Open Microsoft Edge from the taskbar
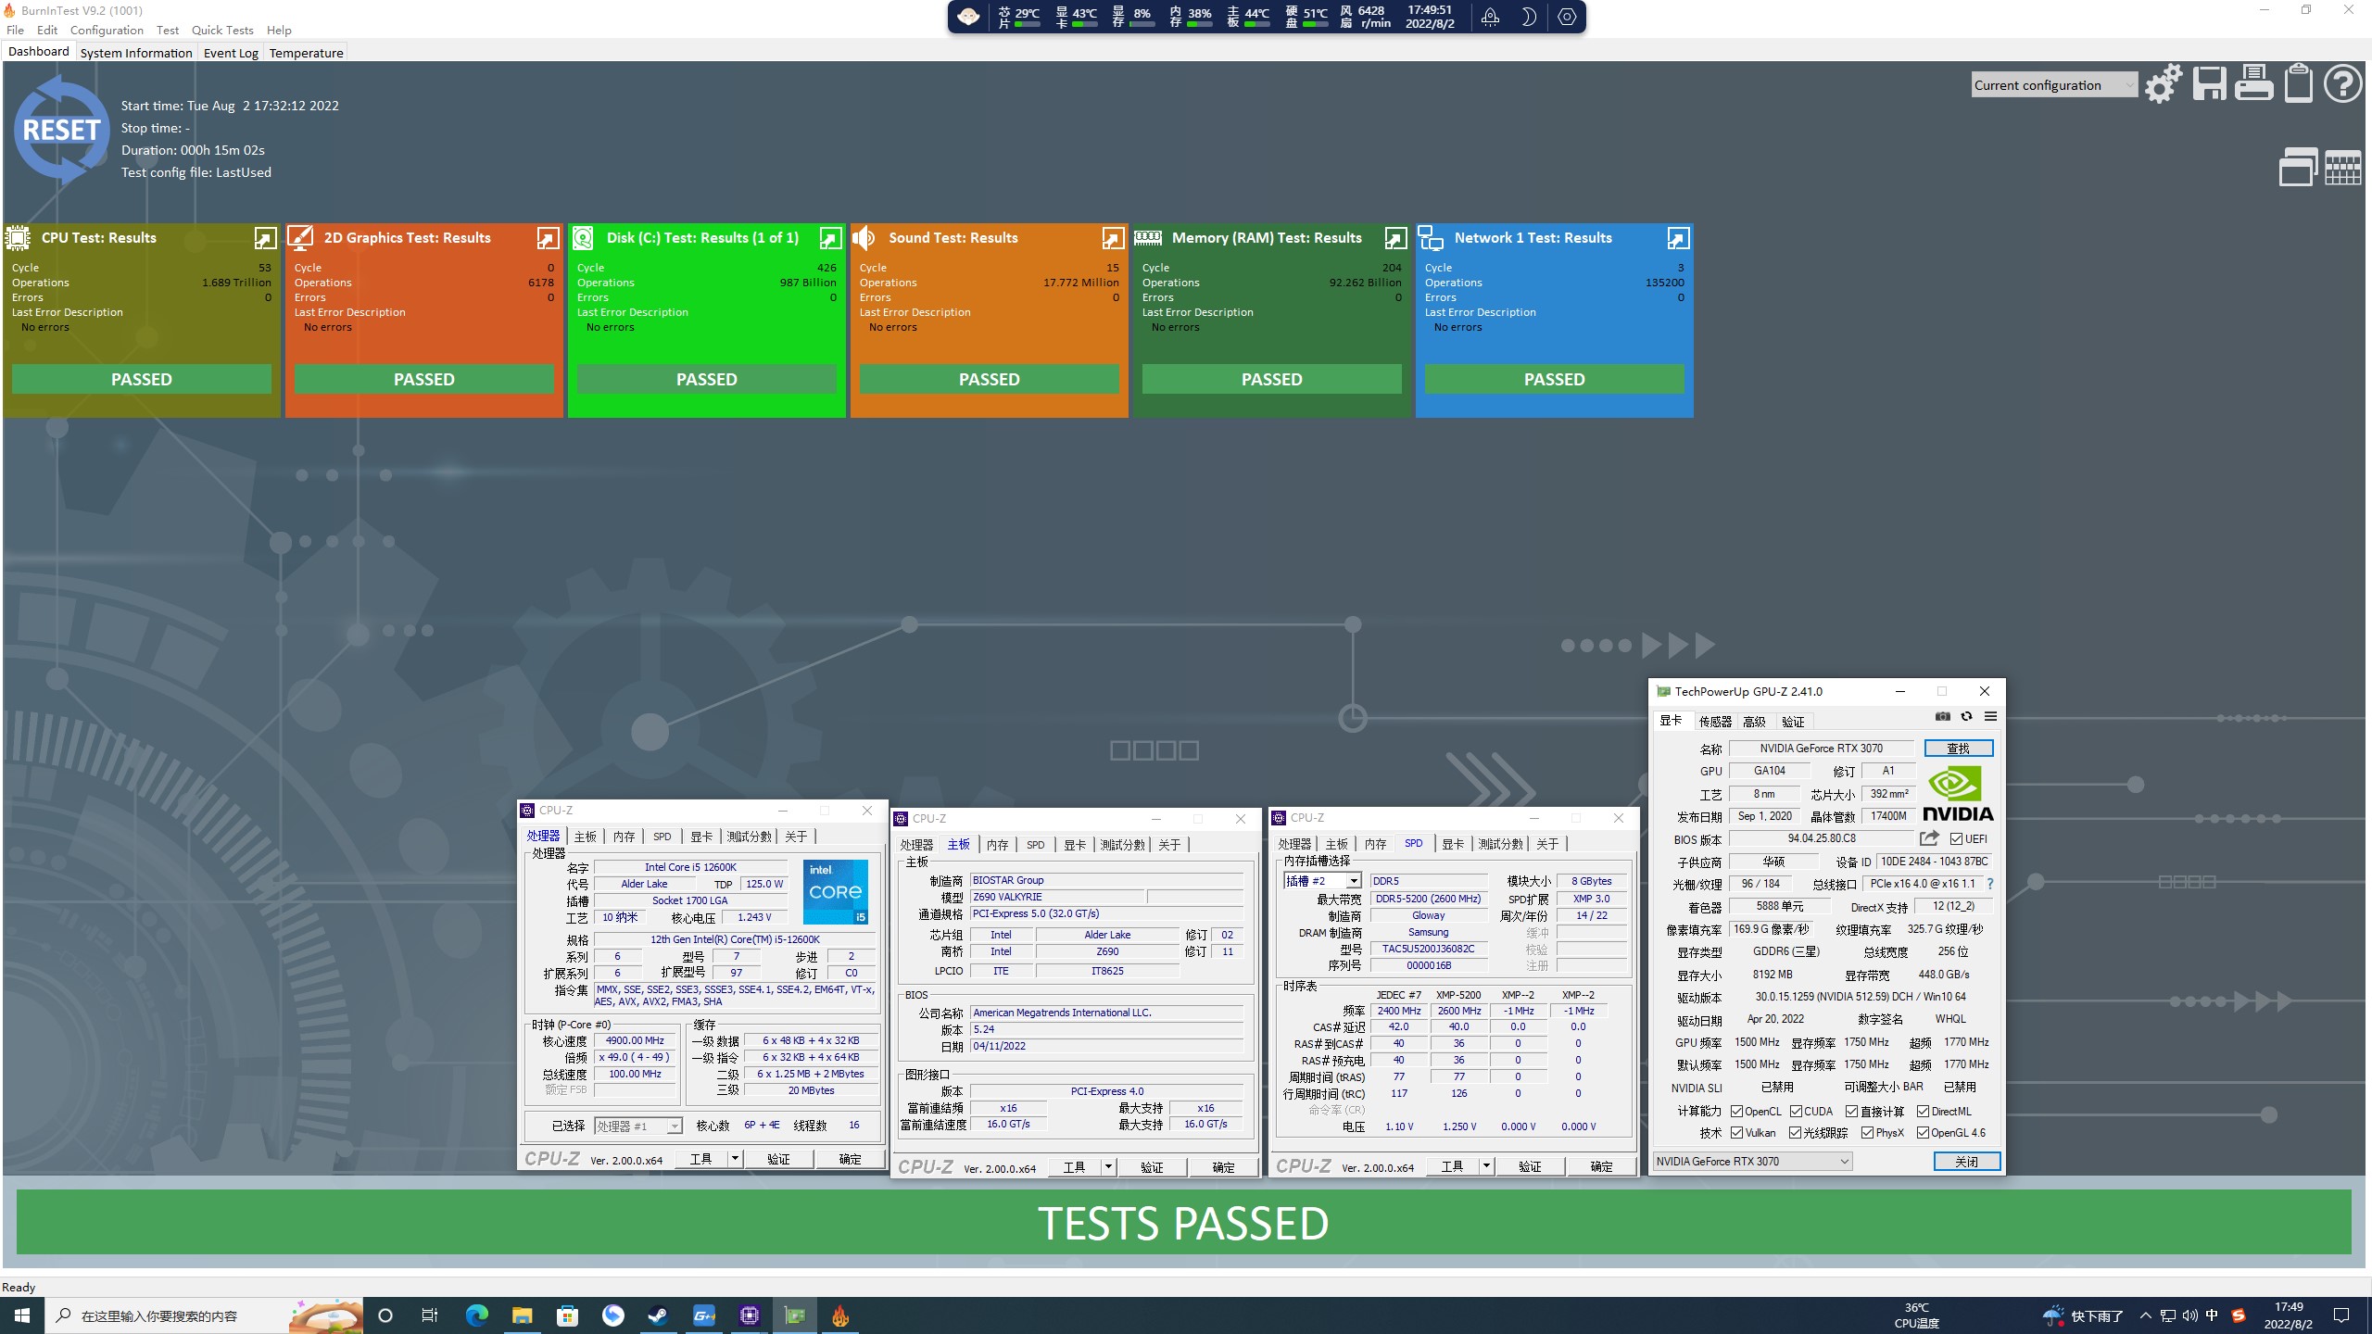 (477, 1315)
